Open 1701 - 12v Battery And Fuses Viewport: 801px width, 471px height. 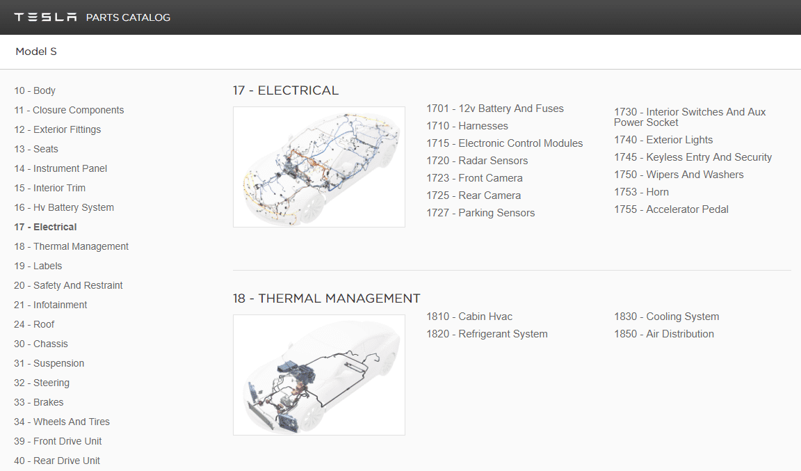pos(495,109)
